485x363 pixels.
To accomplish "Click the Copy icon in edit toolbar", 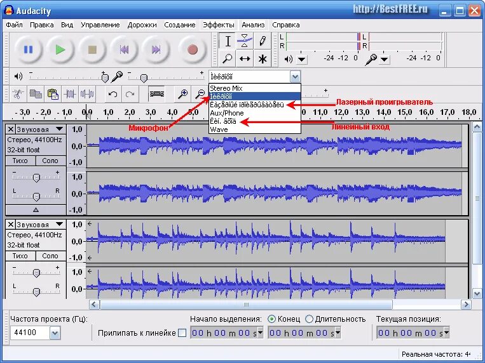I will [x=36, y=94].
